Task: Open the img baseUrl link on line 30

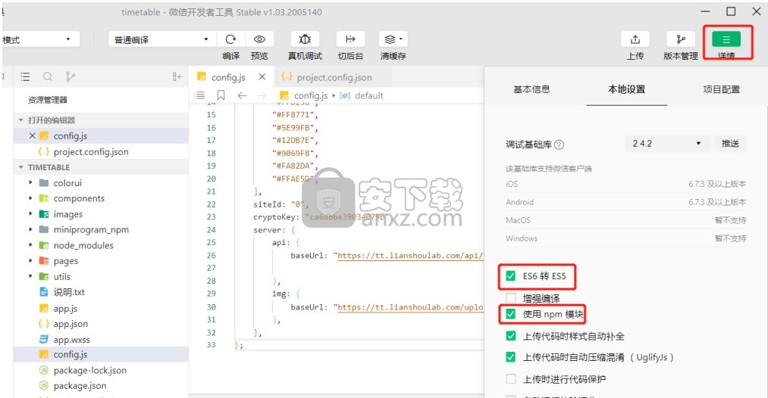Action: 410,307
